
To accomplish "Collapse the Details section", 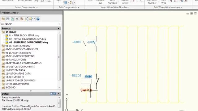I will pos(58,94).
